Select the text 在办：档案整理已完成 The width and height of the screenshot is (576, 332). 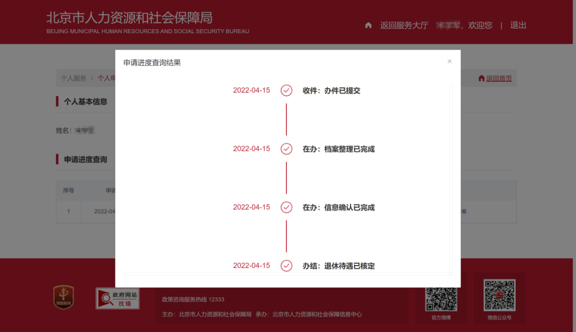point(338,149)
